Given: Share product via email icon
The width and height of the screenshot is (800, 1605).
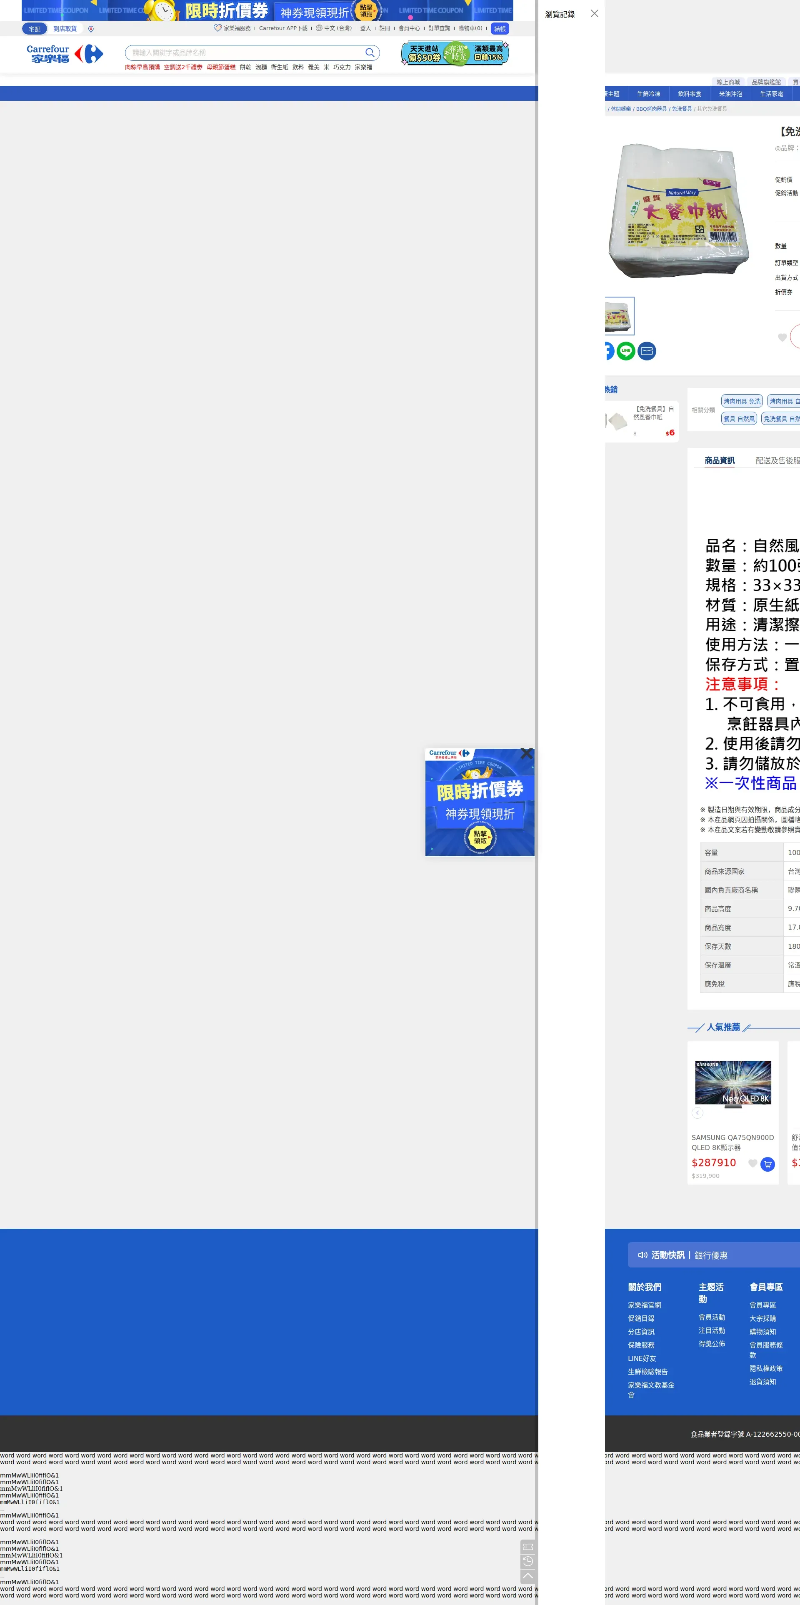Looking at the screenshot, I should coord(647,351).
